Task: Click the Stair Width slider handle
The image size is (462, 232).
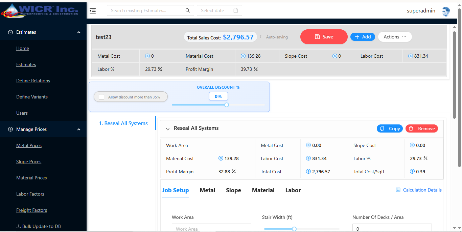Action: pyautogui.click(x=294, y=229)
